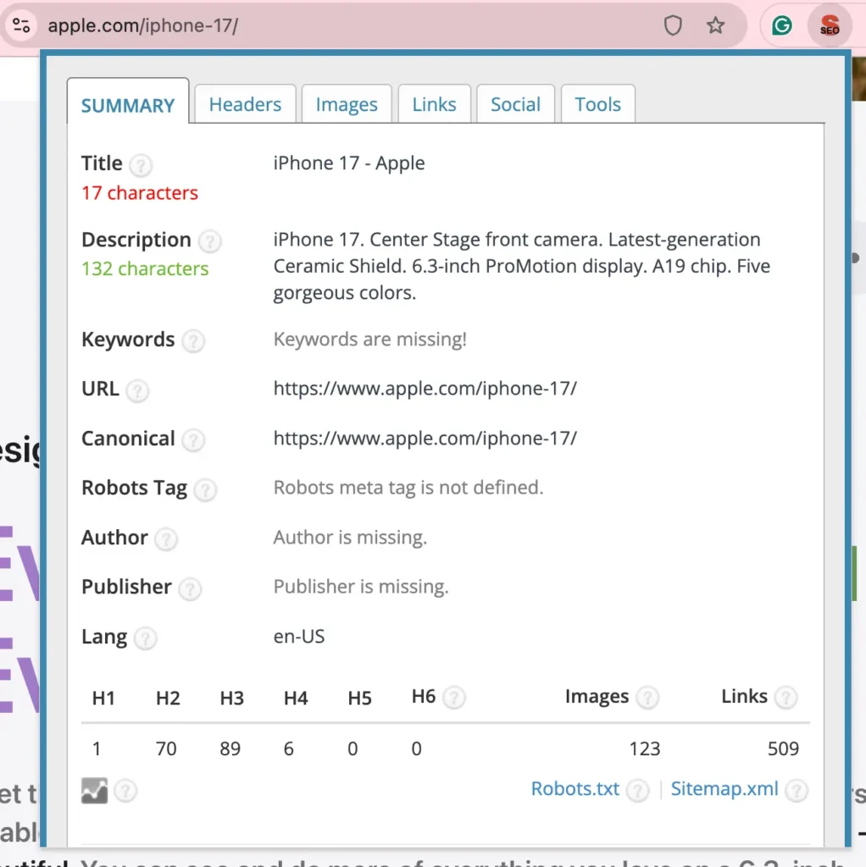
Task: Click the H3 count value 89
Action: pos(230,748)
